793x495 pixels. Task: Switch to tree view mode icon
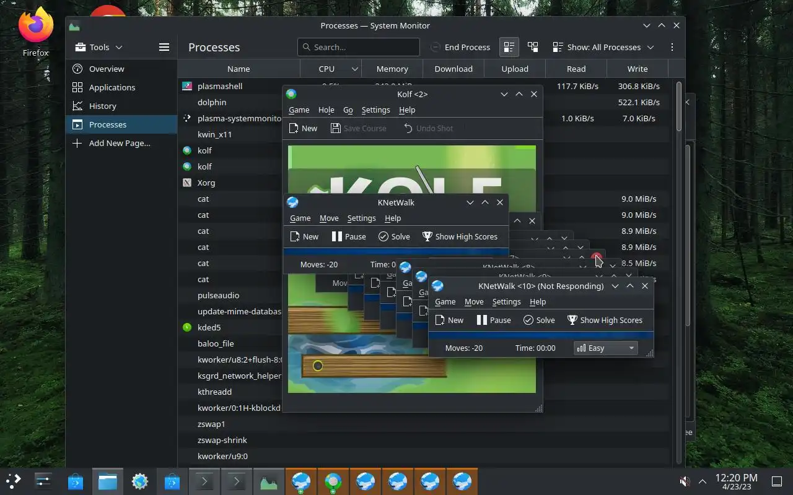click(x=533, y=47)
